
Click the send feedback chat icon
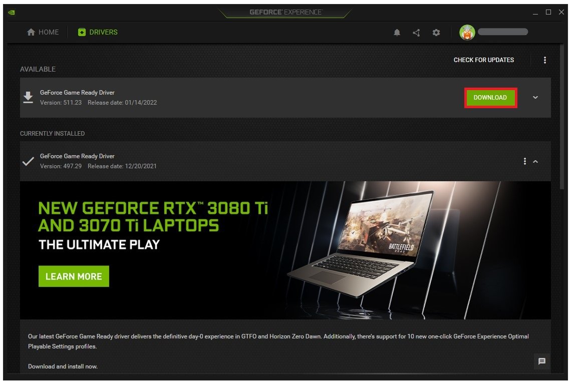coord(541,361)
